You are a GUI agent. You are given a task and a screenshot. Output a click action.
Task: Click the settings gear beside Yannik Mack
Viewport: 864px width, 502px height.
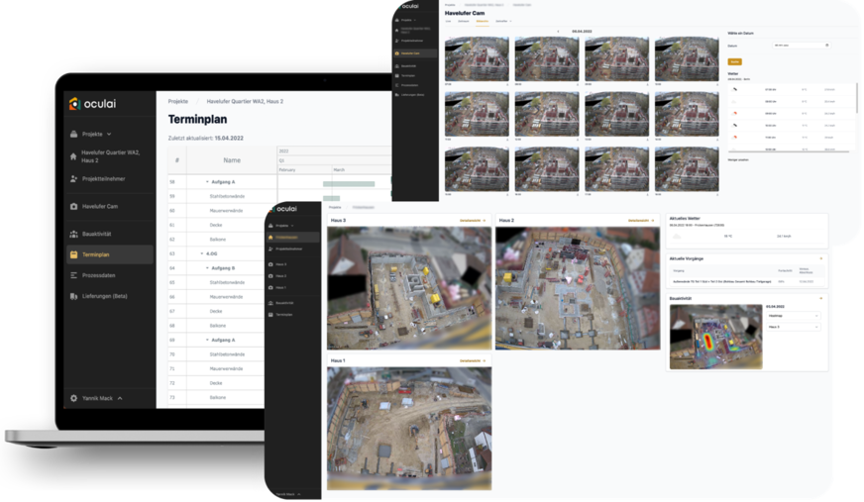point(74,398)
